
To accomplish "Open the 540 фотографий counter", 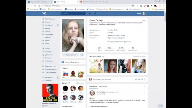I will (x=121, y=49).
